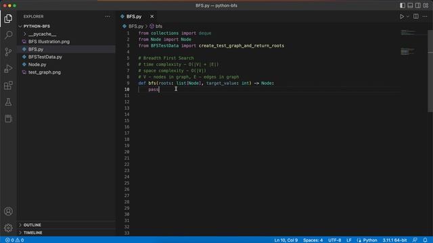Open the Run and Debug view
Screen dimensions: 433x243
[x=8, y=69]
